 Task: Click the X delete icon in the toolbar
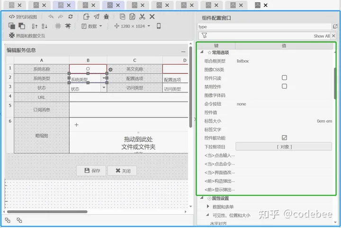click(152, 17)
